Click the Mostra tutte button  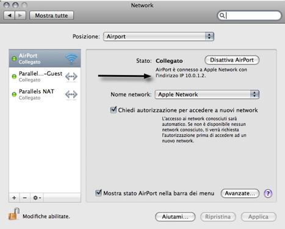click(x=51, y=15)
